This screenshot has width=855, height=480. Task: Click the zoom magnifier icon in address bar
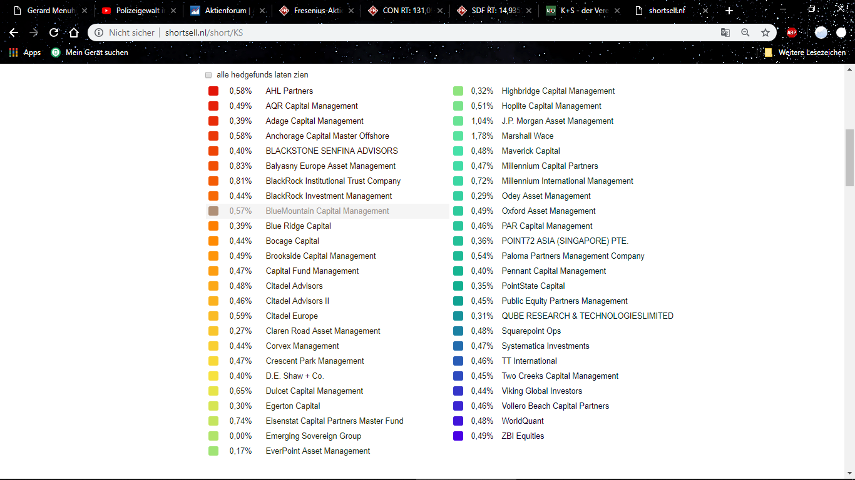click(745, 32)
